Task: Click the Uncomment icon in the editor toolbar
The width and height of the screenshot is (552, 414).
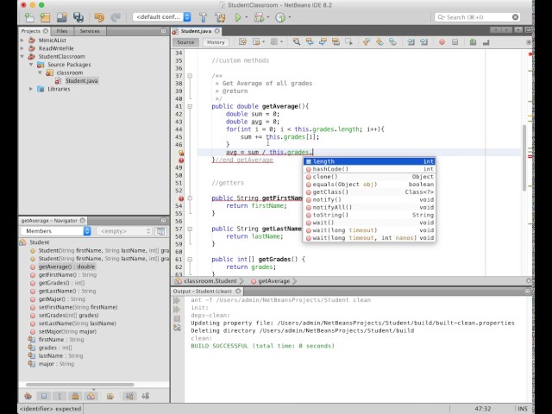Action: [486, 42]
